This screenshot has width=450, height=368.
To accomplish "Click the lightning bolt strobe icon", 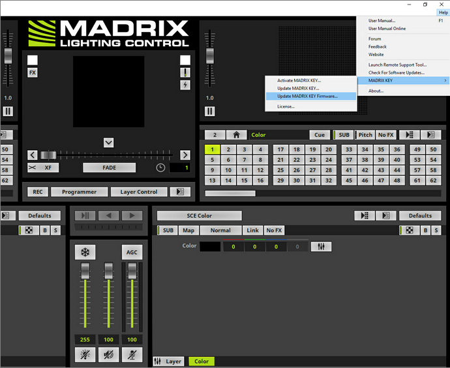I will click(185, 85).
